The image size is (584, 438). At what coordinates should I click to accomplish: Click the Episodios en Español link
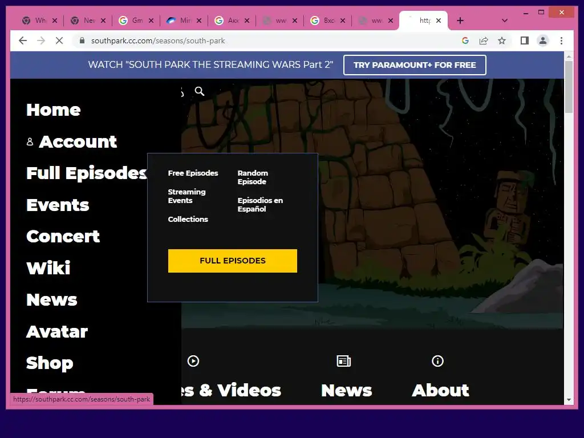point(260,205)
